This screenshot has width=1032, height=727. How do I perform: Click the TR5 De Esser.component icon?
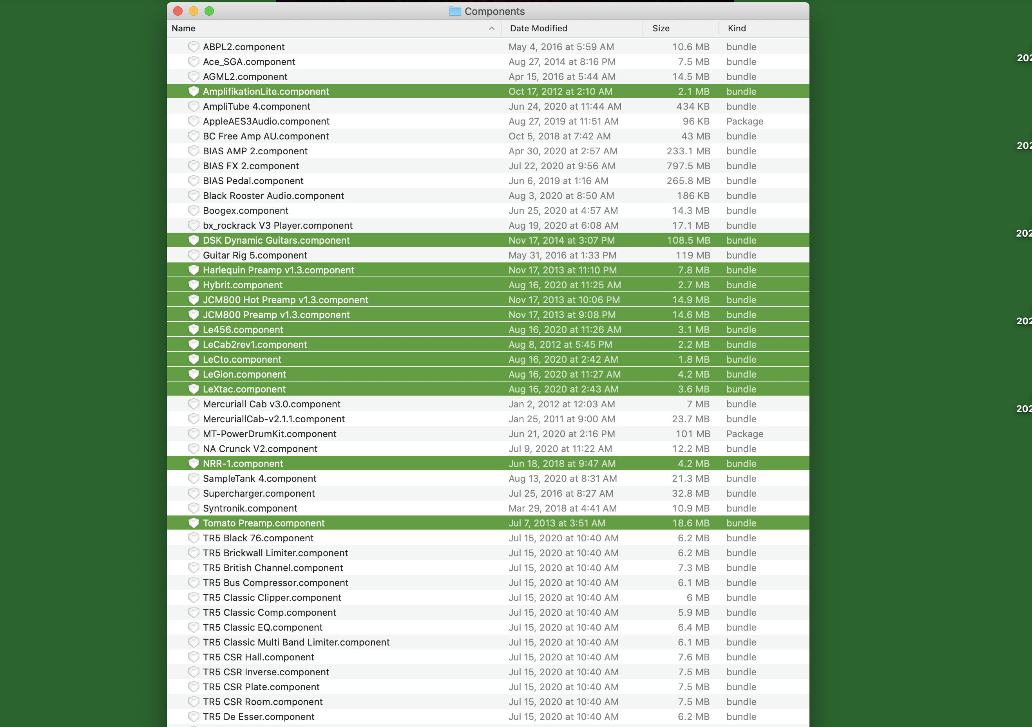tap(193, 717)
